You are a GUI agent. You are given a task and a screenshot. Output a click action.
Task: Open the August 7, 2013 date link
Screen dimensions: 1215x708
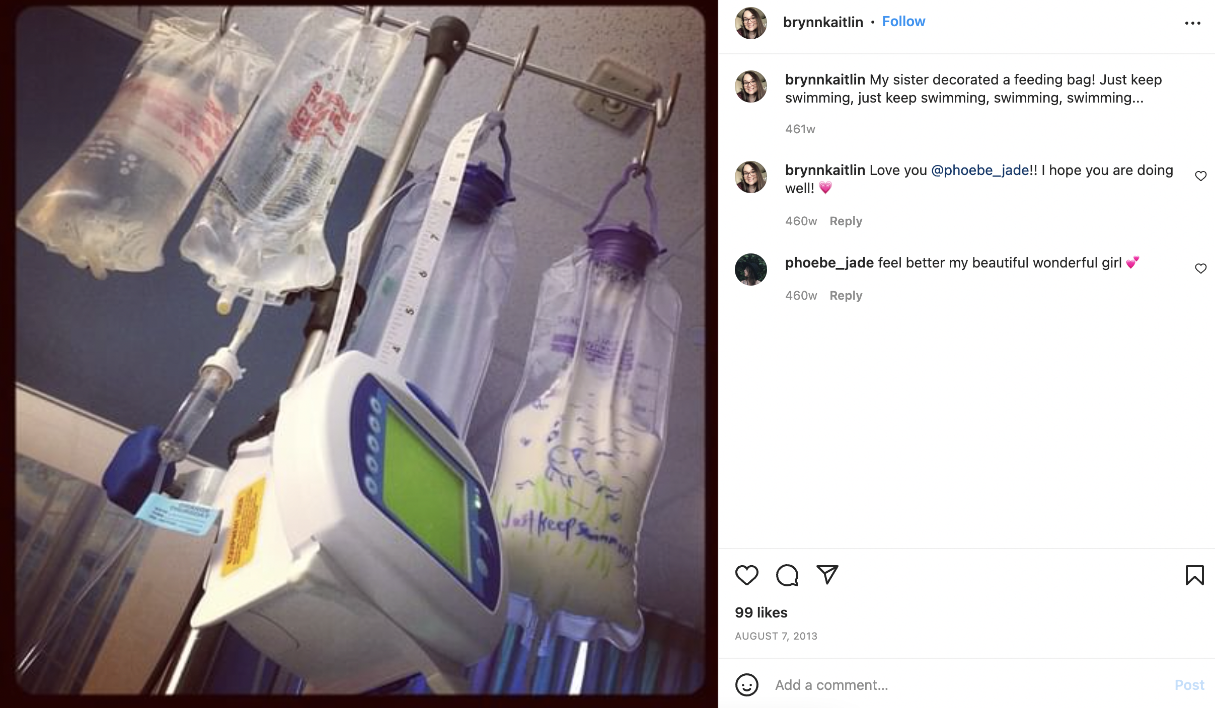tap(776, 636)
